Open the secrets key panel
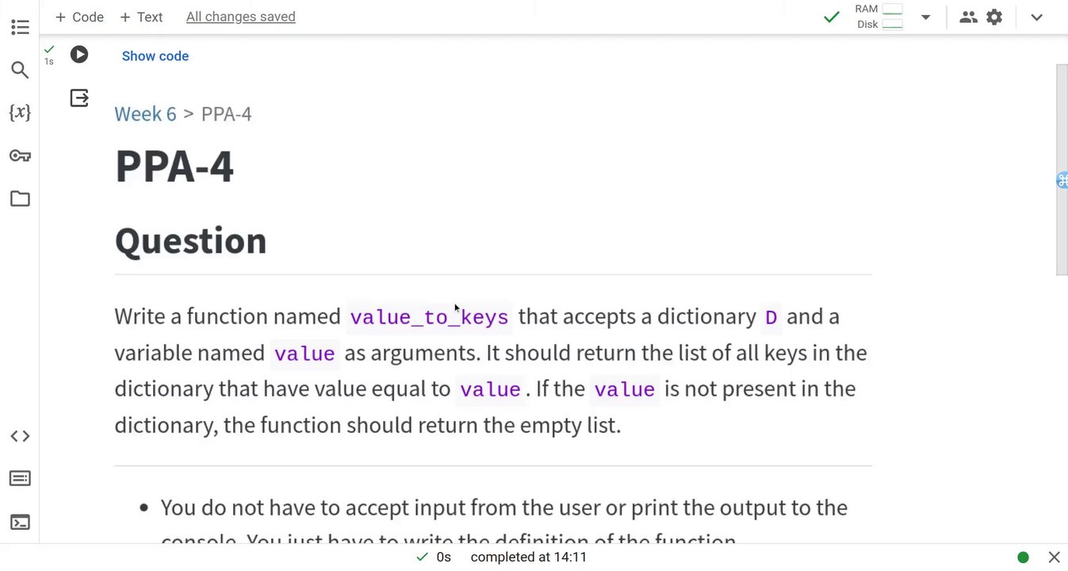Viewport: 1068px width, 571px height. (x=20, y=155)
